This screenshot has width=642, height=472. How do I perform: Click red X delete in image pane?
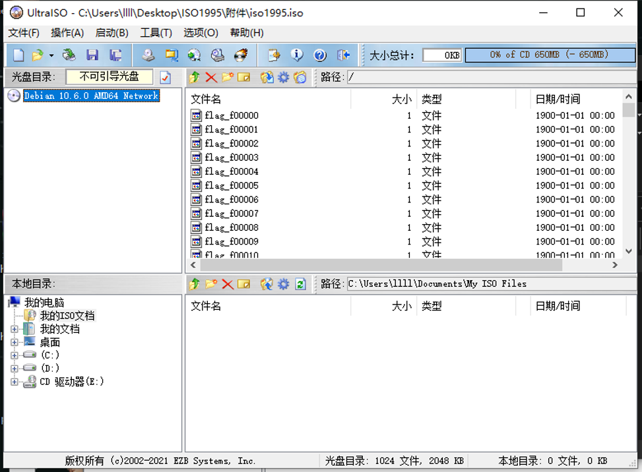pos(211,77)
